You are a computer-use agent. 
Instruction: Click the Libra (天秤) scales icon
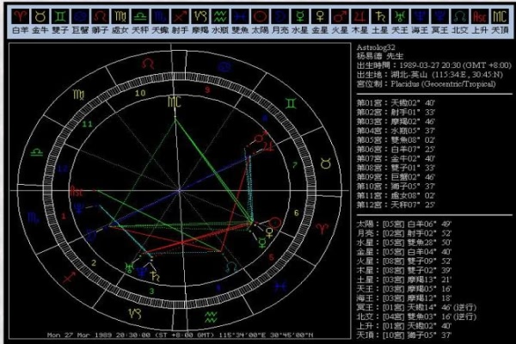(140, 16)
